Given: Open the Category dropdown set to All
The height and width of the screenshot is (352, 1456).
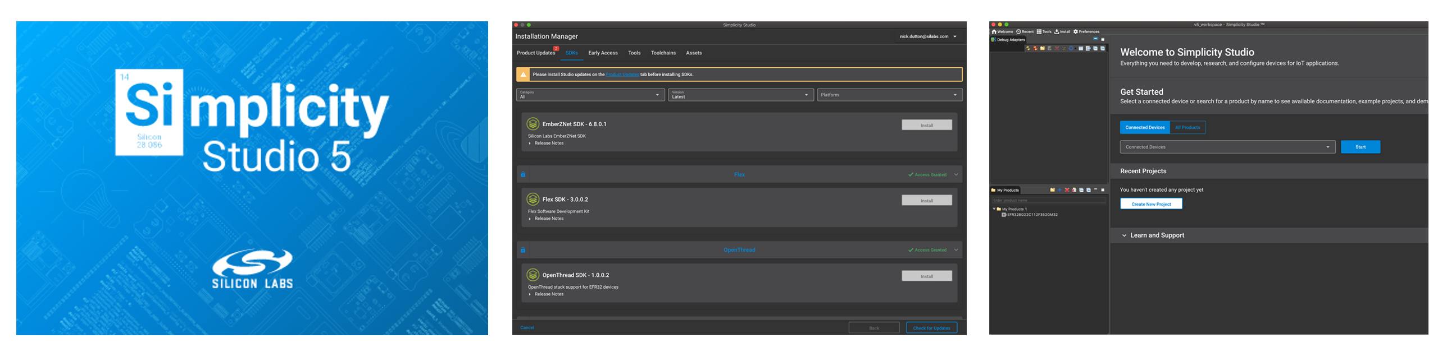Looking at the screenshot, I should [589, 95].
